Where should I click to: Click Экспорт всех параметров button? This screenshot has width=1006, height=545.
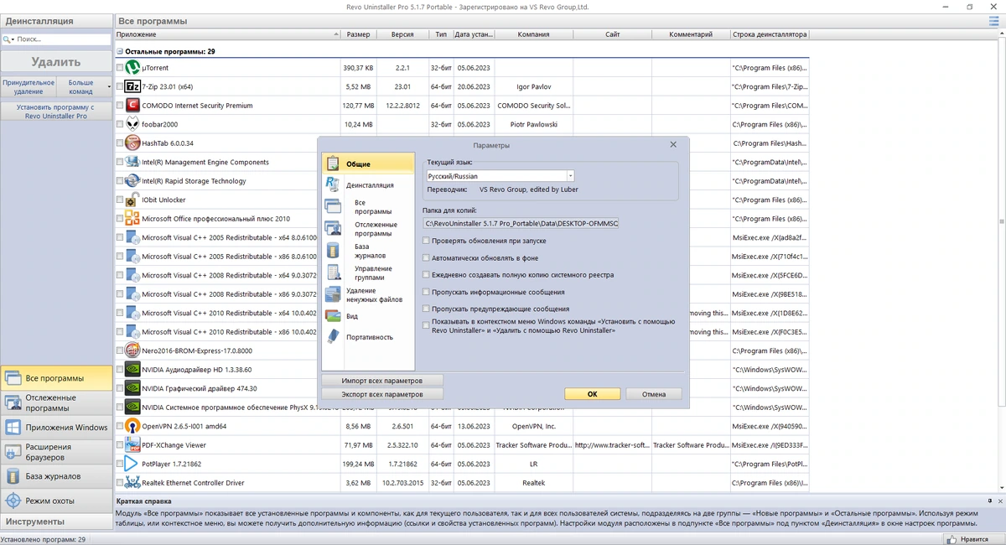pos(382,393)
